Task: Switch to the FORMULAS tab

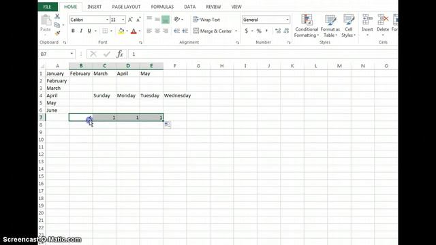Action: pos(162,7)
